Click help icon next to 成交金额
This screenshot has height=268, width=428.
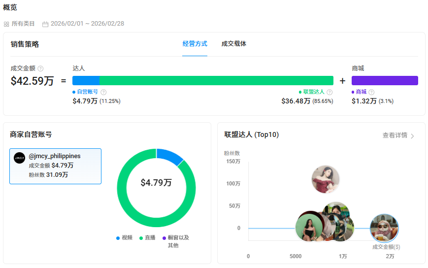pyautogui.click(x=40, y=68)
